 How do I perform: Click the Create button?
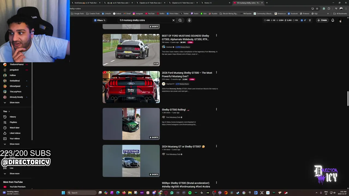point(322,20)
